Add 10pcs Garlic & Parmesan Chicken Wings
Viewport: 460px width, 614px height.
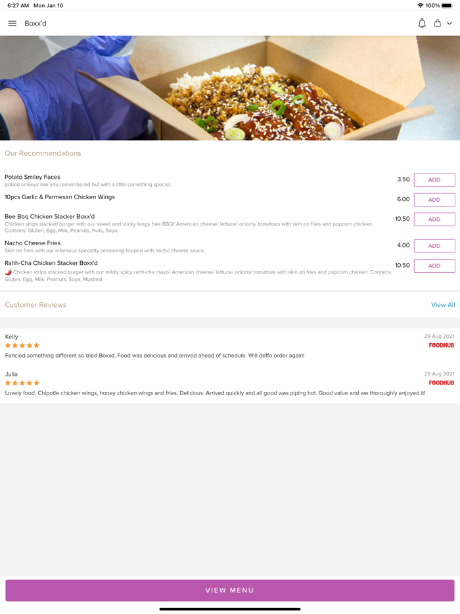pyautogui.click(x=434, y=200)
